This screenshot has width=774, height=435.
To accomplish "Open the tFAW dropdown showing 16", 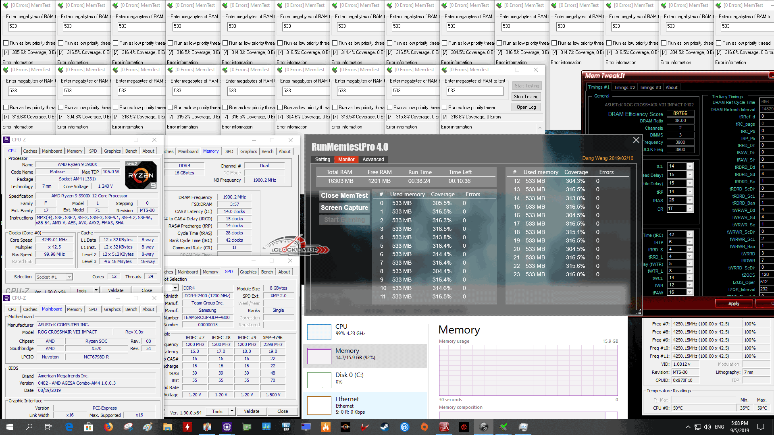I will pos(690,292).
